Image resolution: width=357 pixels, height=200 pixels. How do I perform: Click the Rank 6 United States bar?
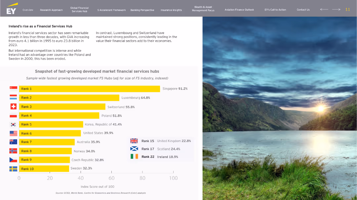(50, 133)
